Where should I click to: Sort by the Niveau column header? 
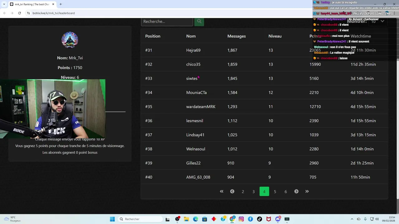pyautogui.click(x=275, y=36)
